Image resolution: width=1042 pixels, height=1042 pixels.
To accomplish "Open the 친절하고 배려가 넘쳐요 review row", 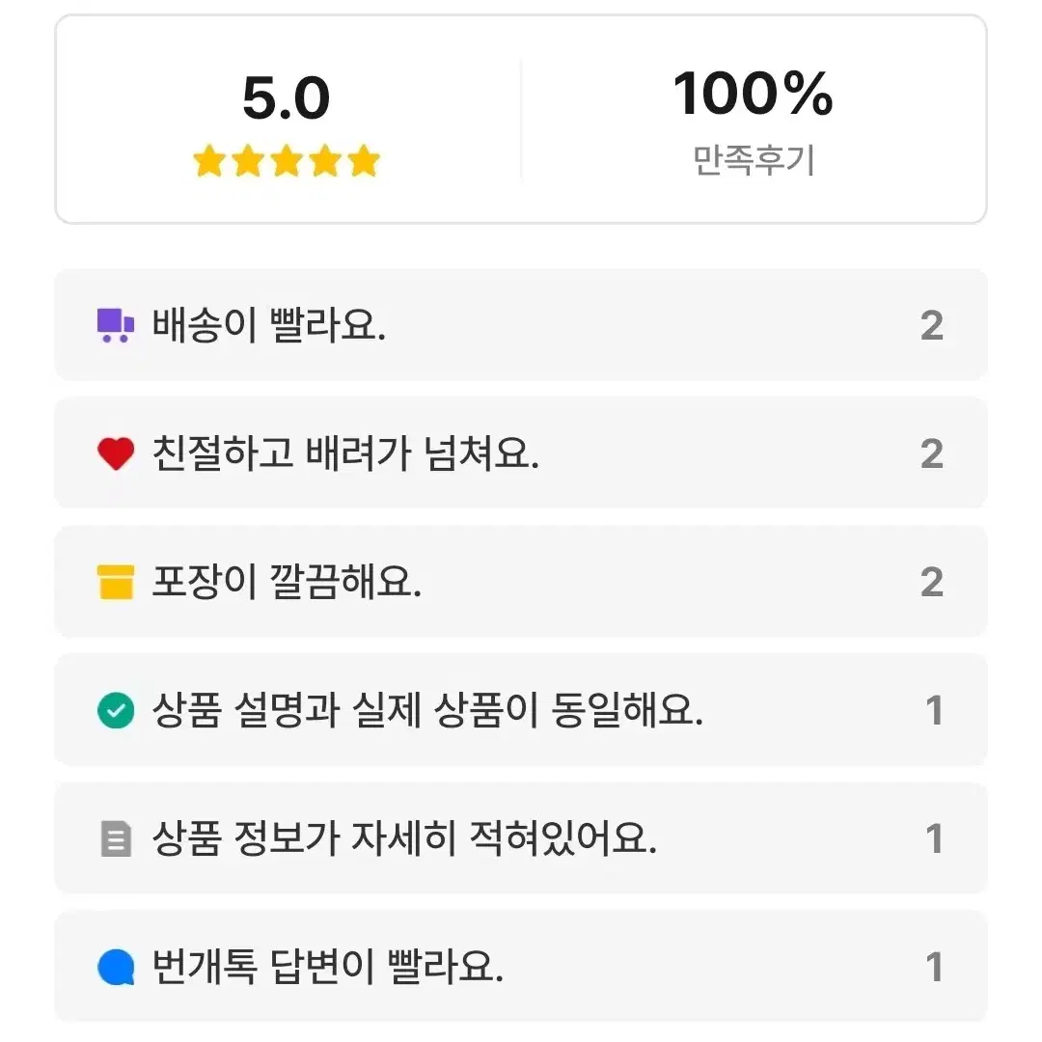I will point(521,453).
